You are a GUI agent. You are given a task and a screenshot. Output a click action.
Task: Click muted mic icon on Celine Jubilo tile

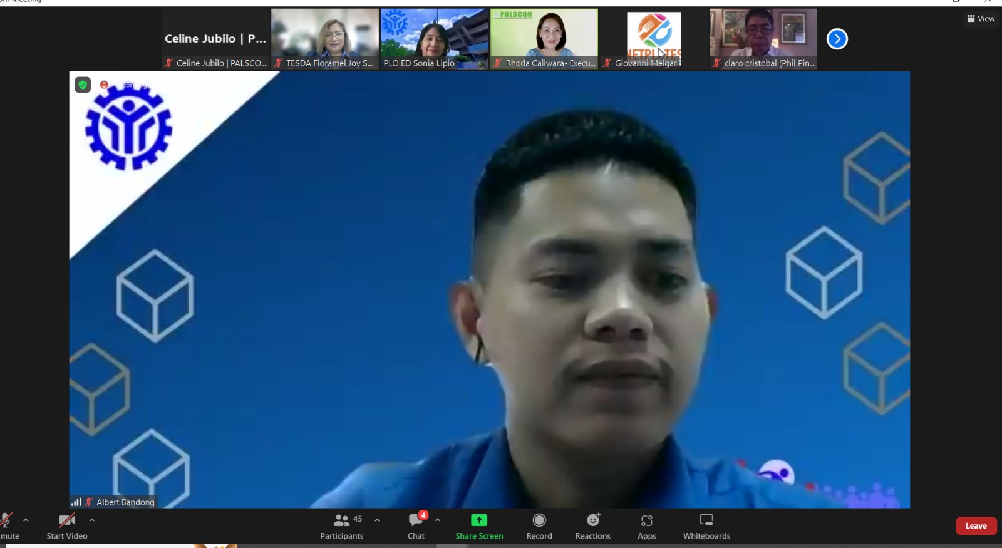[x=168, y=63]
